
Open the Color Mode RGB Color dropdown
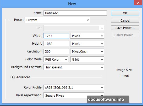click(x=56, y=59)
